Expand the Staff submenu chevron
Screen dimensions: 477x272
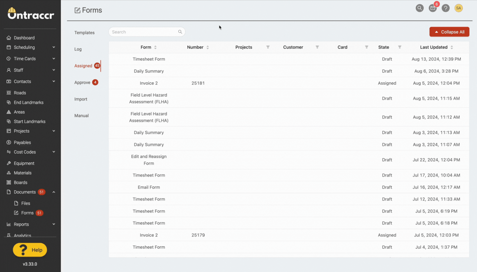point(54,70)
